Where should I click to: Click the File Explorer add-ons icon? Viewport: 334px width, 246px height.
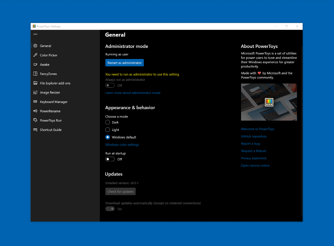click(35, 83)
